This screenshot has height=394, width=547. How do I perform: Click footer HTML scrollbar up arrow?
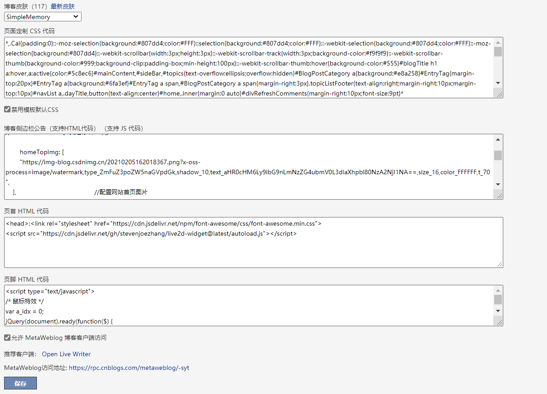click(498, 290)
